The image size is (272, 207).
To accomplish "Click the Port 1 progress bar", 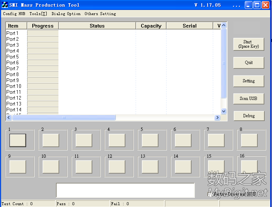I will pos(43,33).
